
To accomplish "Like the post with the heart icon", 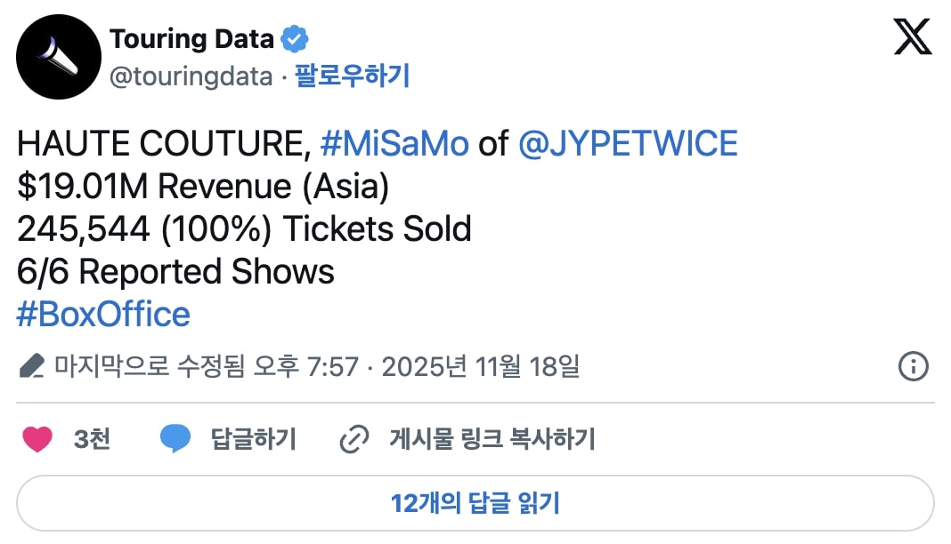I will (x=37, y=439).
